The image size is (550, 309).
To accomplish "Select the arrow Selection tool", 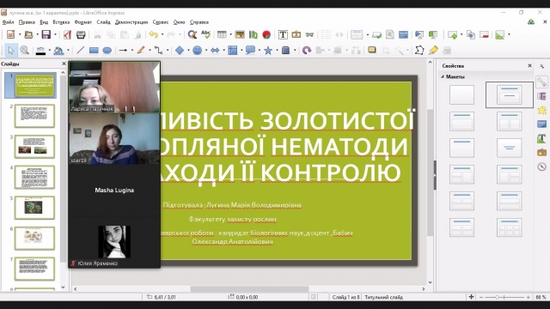I will pos(11,51).
